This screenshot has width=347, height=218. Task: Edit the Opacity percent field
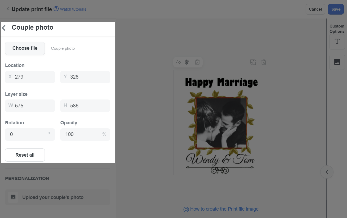click(x=85, y=134)
